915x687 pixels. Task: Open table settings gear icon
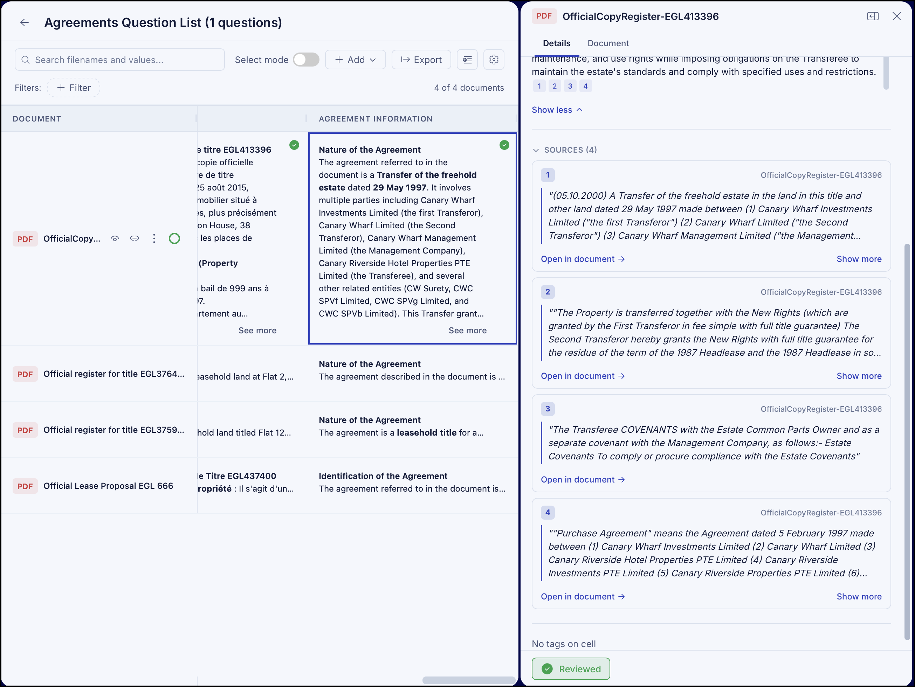click(494, 60)
